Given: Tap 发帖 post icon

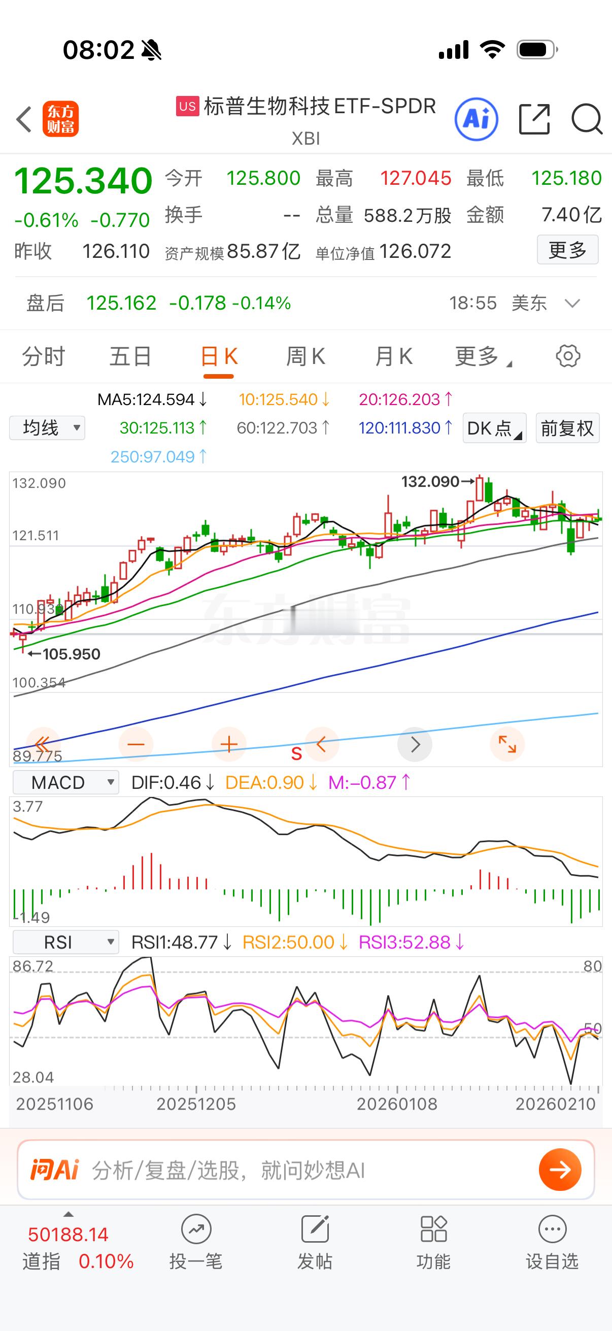Looking at the screenshot, I should click(315, 1229).
